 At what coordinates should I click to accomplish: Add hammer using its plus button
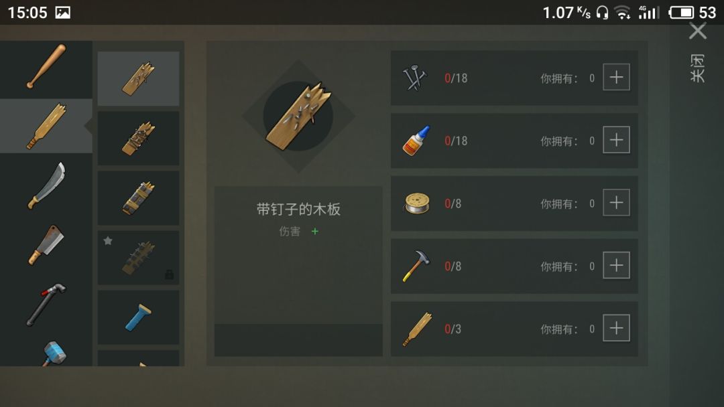[x=617, y=265]
